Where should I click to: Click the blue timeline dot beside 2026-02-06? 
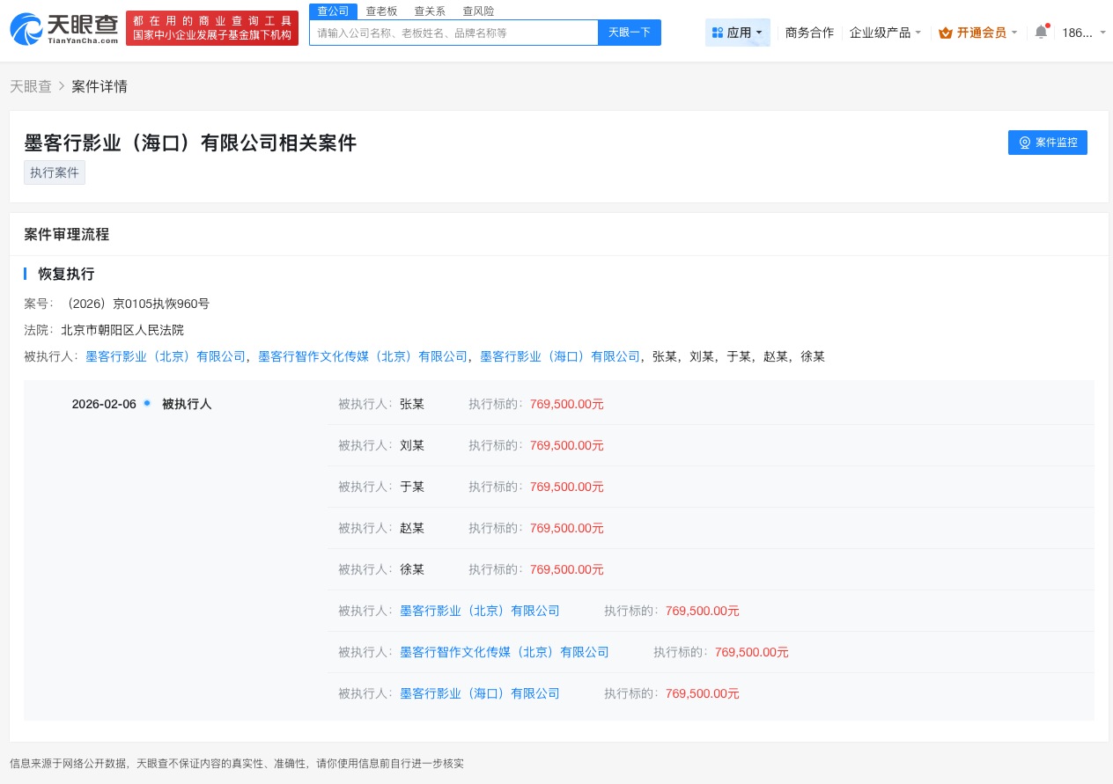147,402
